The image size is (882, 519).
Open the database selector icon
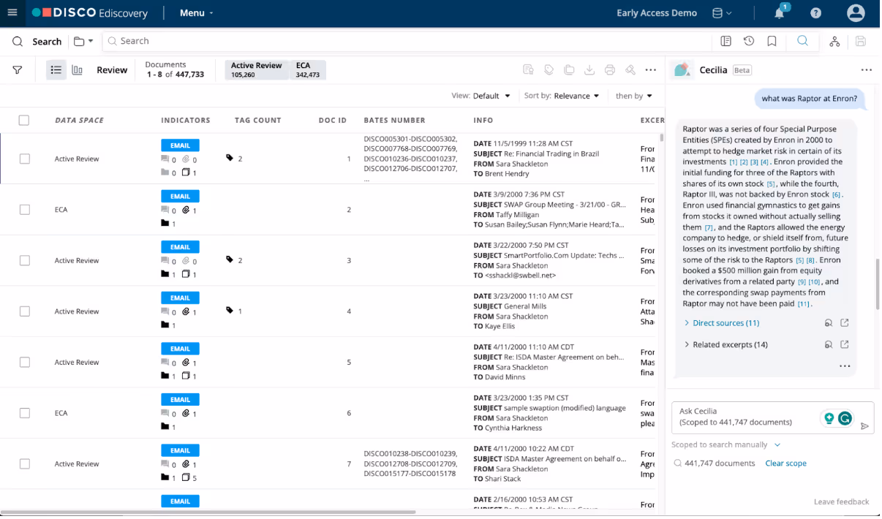click(x=722, y=13)
